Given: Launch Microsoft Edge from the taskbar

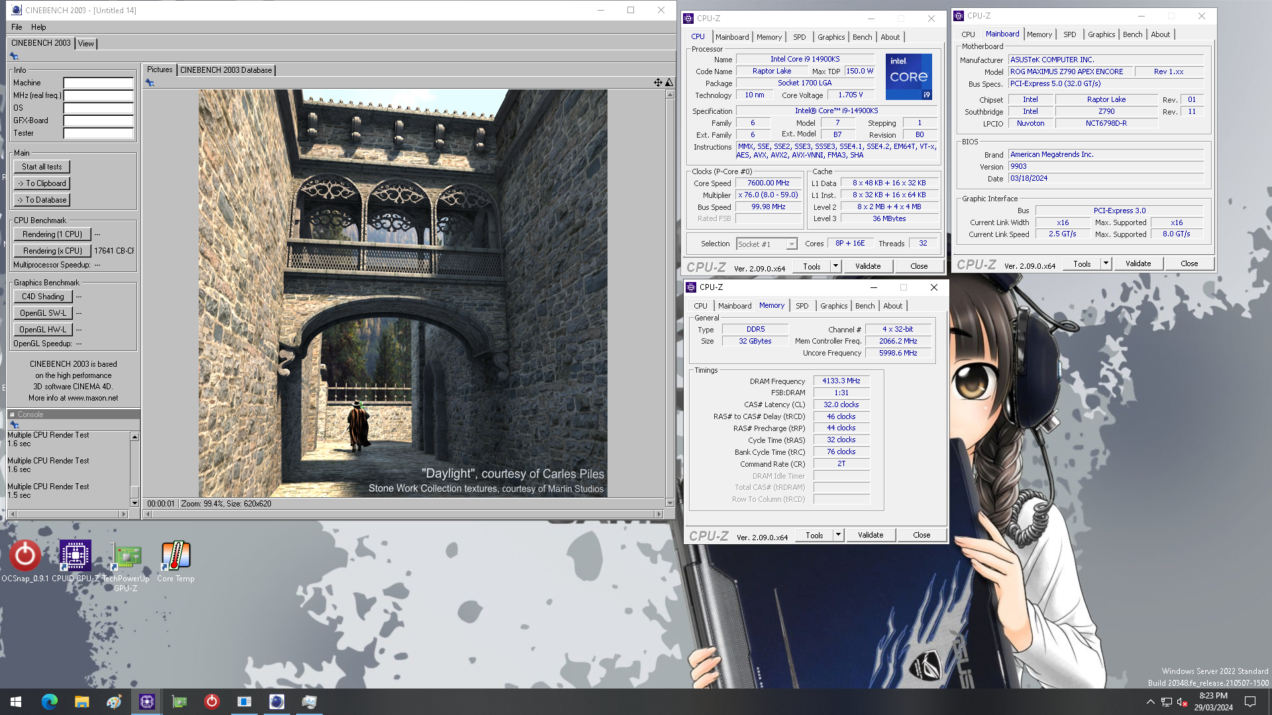Looking at the screenshot, I should click(x=49, y=702).
